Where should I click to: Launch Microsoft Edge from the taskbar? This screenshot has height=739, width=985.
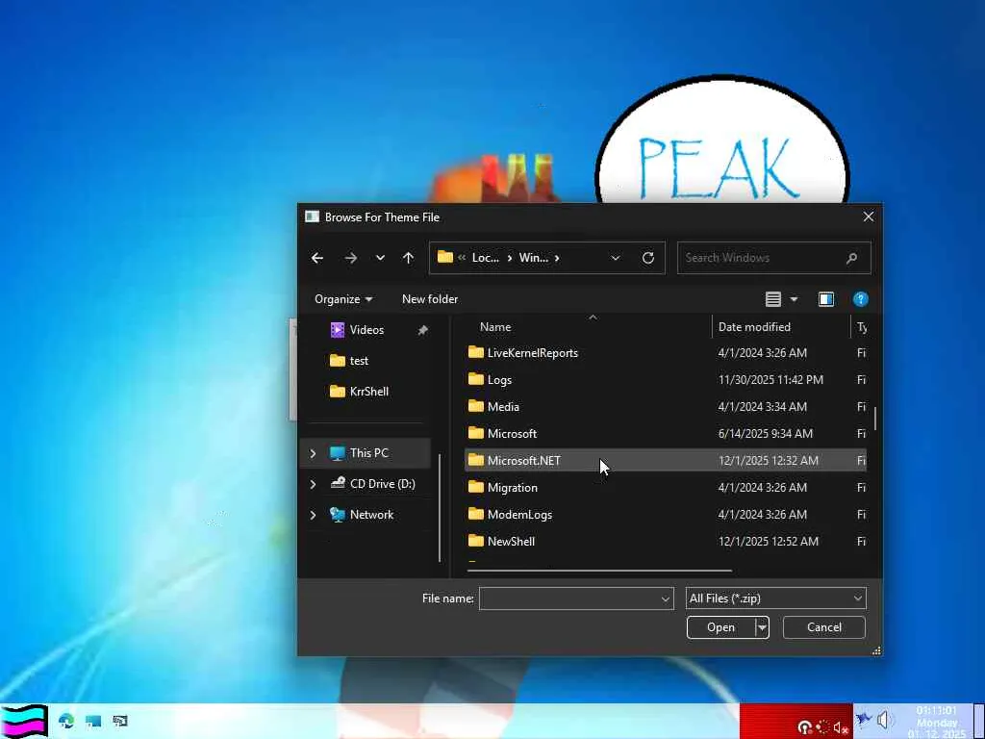(66, 721)
